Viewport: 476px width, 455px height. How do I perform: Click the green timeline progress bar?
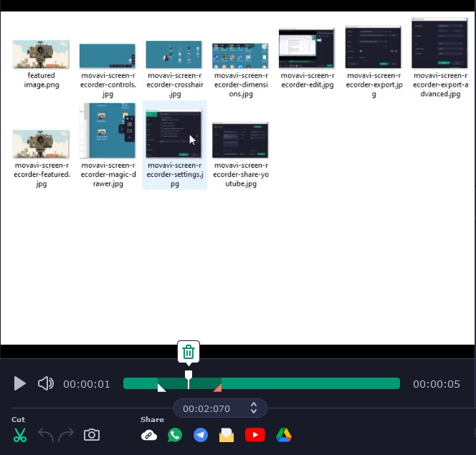point(262,383)
